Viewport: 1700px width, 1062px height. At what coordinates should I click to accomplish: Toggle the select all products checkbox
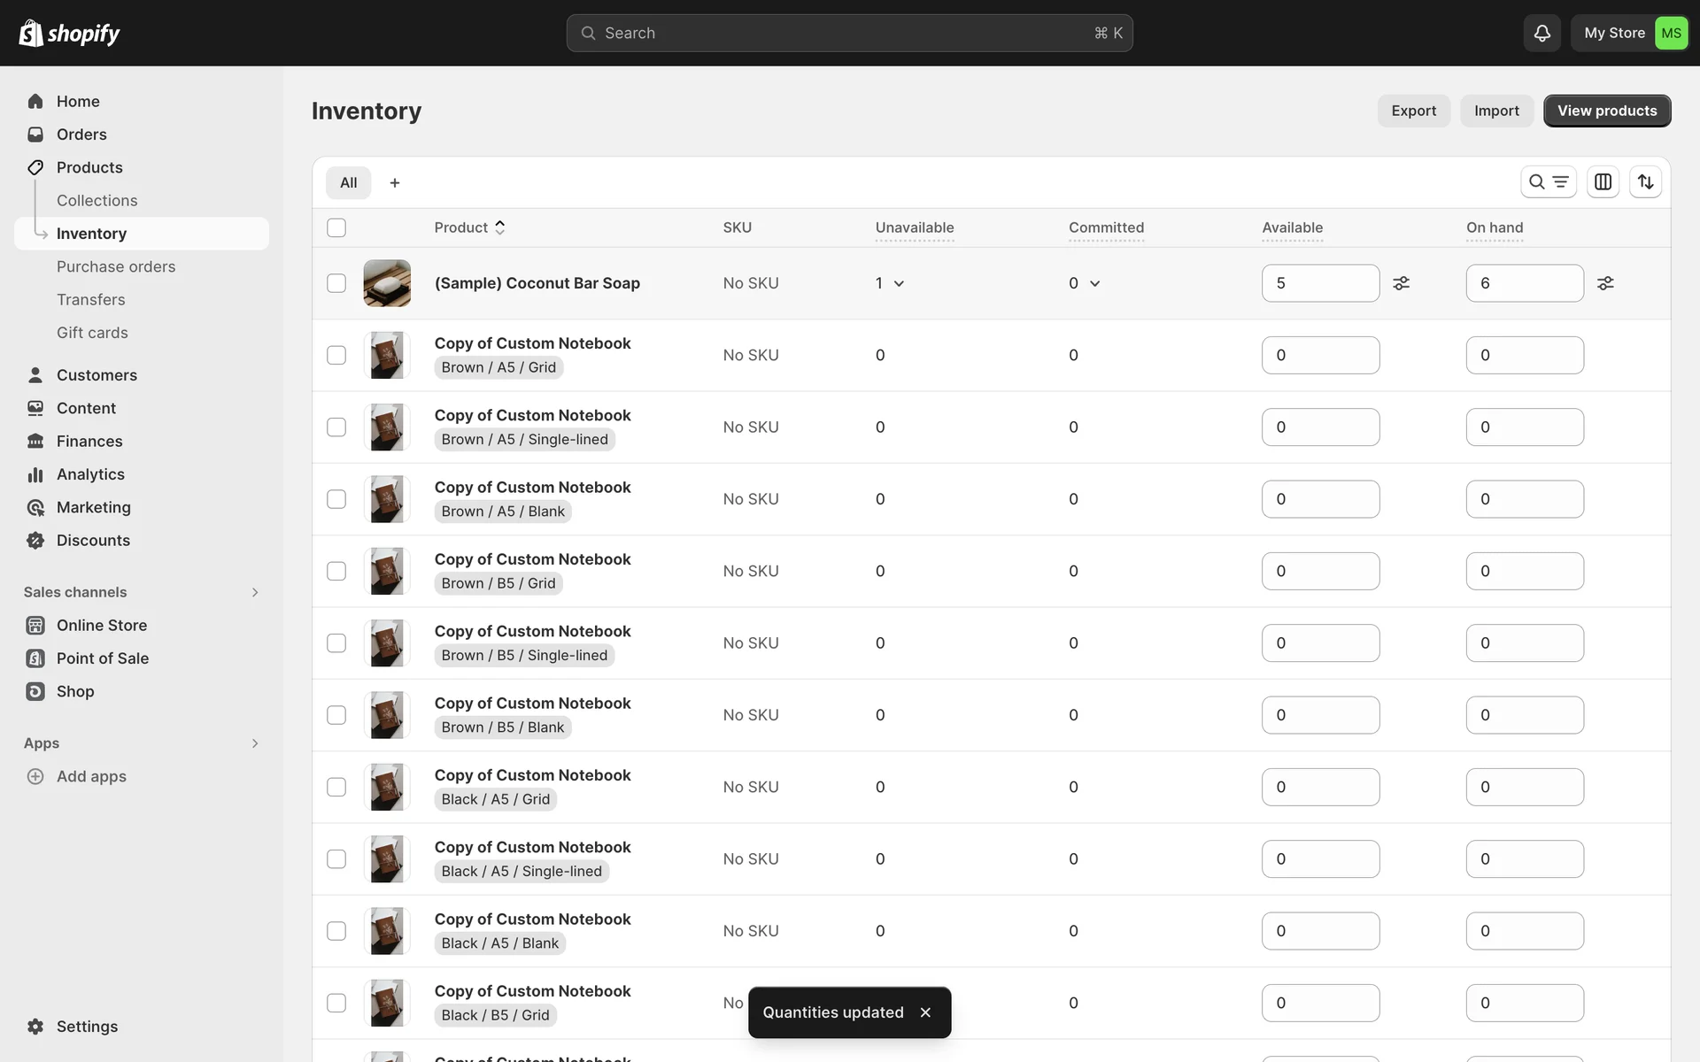click(336, 227)
